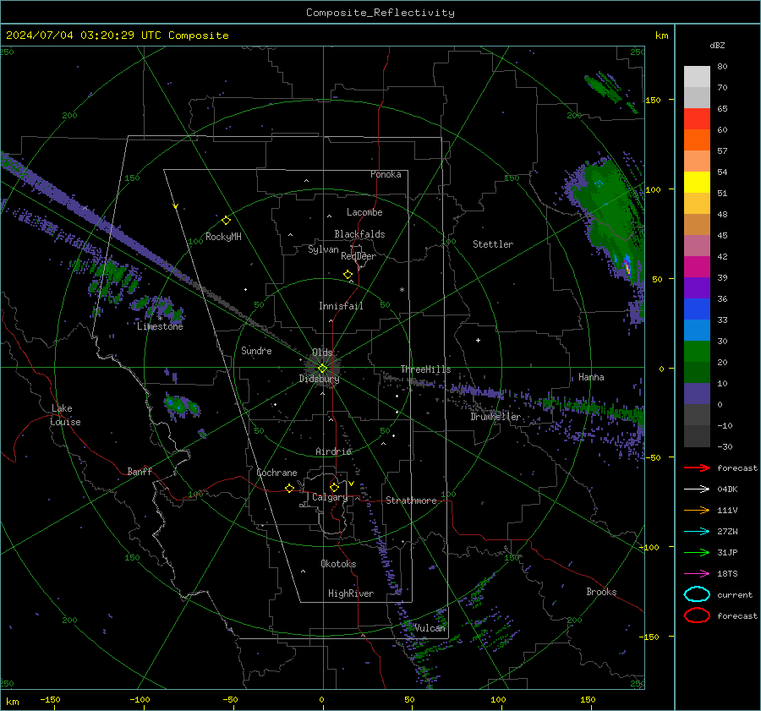Click the red forecast arrow in legend
Image resolution: width=761 pixels, height=711 pixels.
pyautogui.click(x=697, y=468)
